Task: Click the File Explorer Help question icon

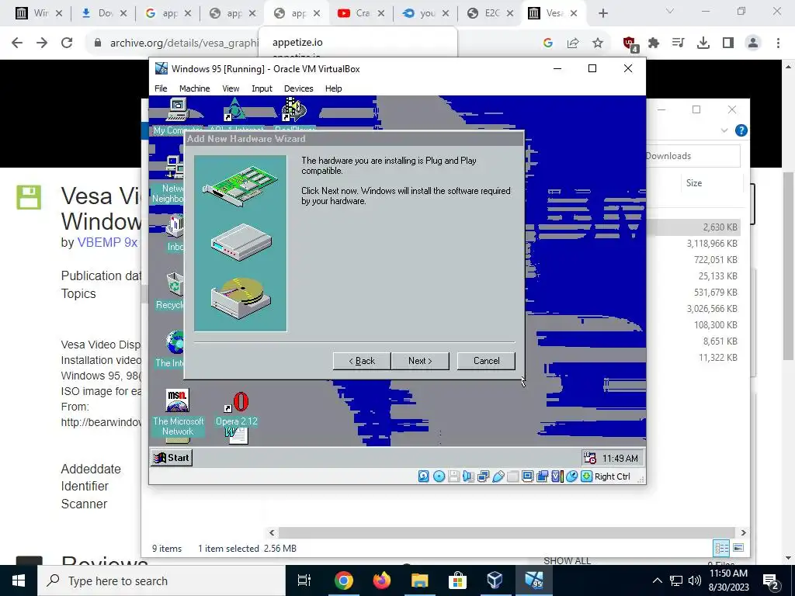Action: (741, 130)
